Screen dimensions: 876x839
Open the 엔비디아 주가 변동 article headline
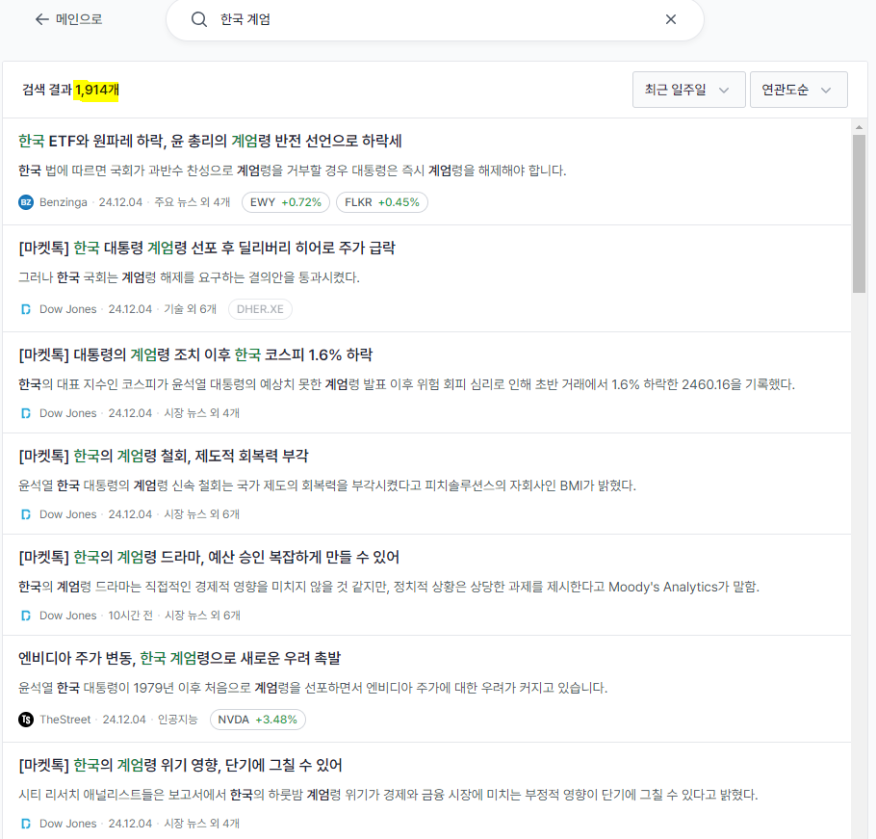click(179, 658)
